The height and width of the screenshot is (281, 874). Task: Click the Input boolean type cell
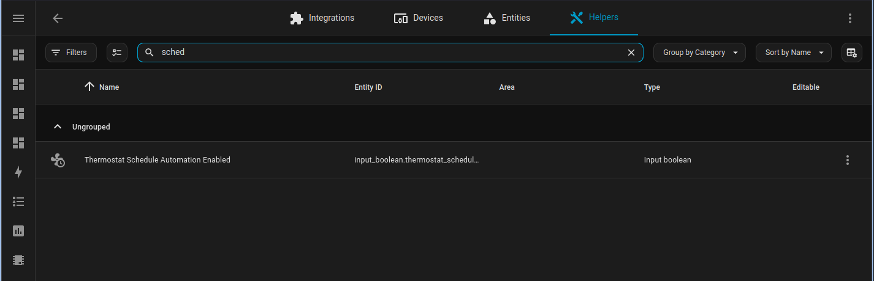coord(667,160)
